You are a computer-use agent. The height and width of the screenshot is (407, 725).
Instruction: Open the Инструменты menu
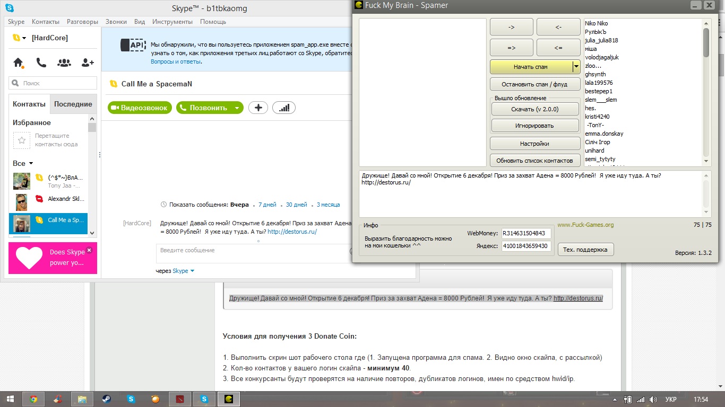tap(172, 22)
